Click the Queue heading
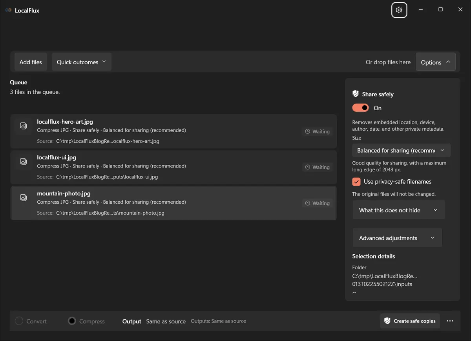 tap(18, 82)
